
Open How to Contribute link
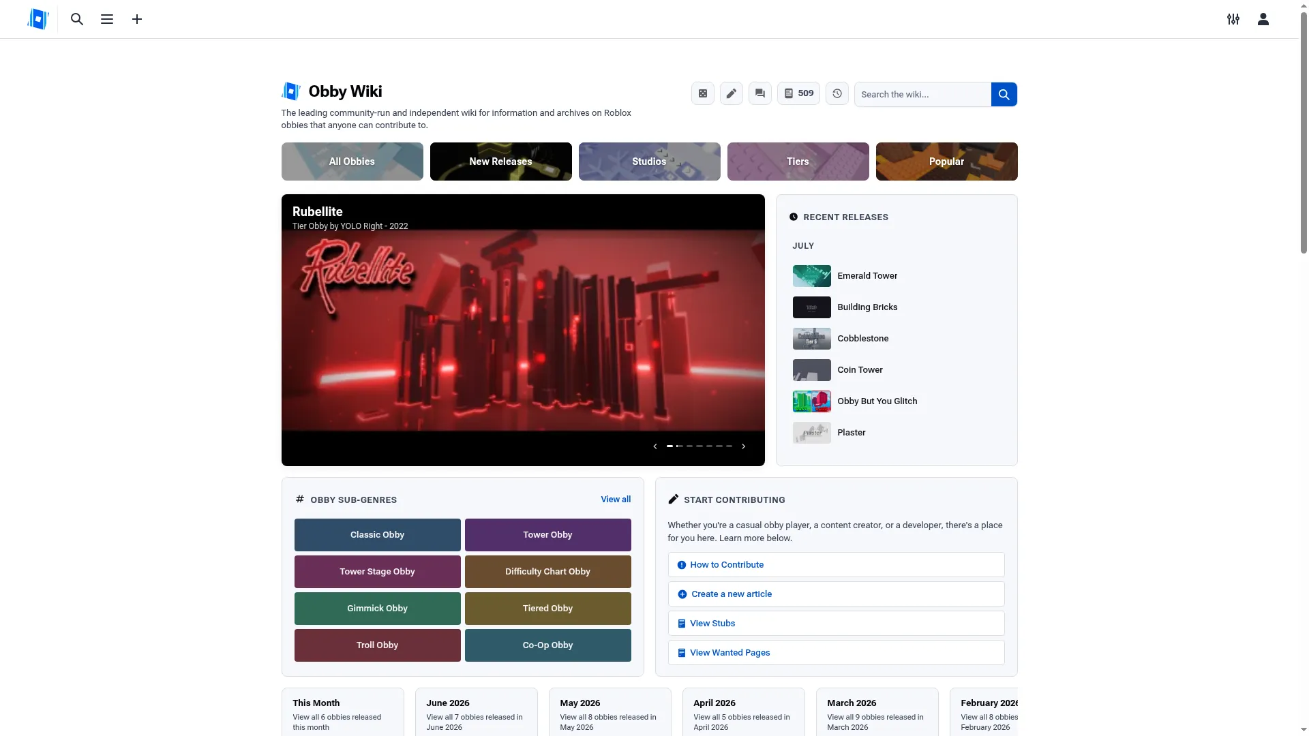click(x=837, y=565)
